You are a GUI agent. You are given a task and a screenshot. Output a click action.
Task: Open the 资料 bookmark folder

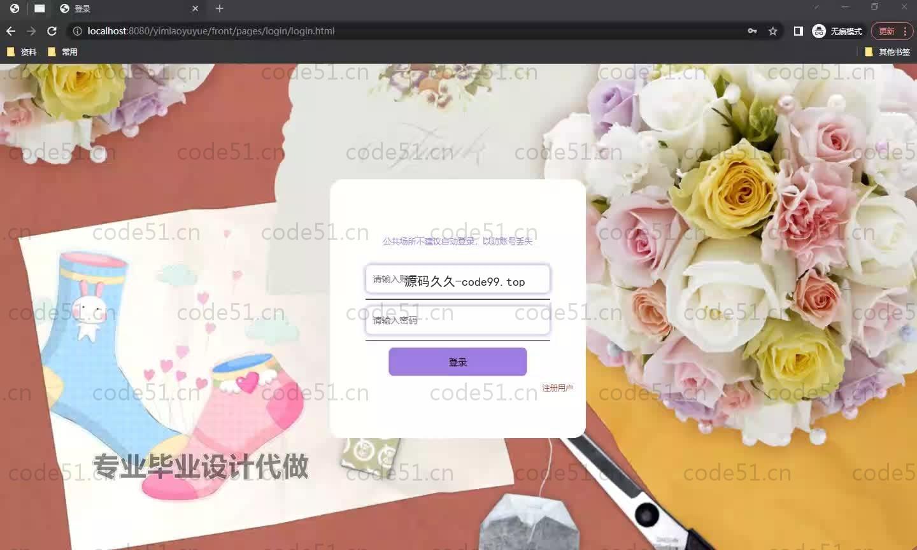pyautogui.click(x=22, y=52)
